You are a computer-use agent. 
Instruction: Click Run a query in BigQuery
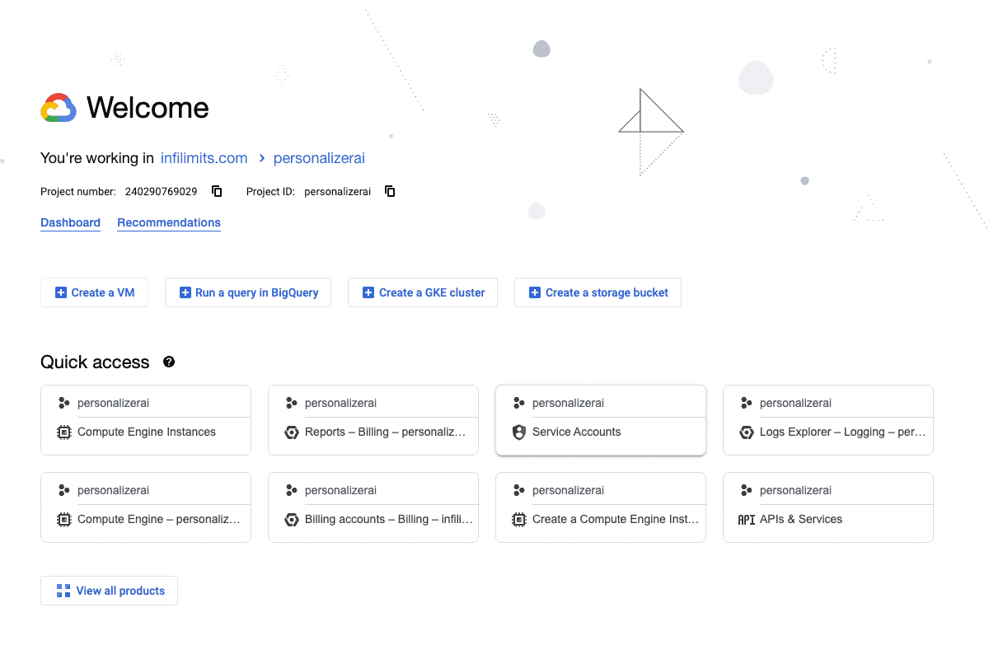tap(247, 292)
